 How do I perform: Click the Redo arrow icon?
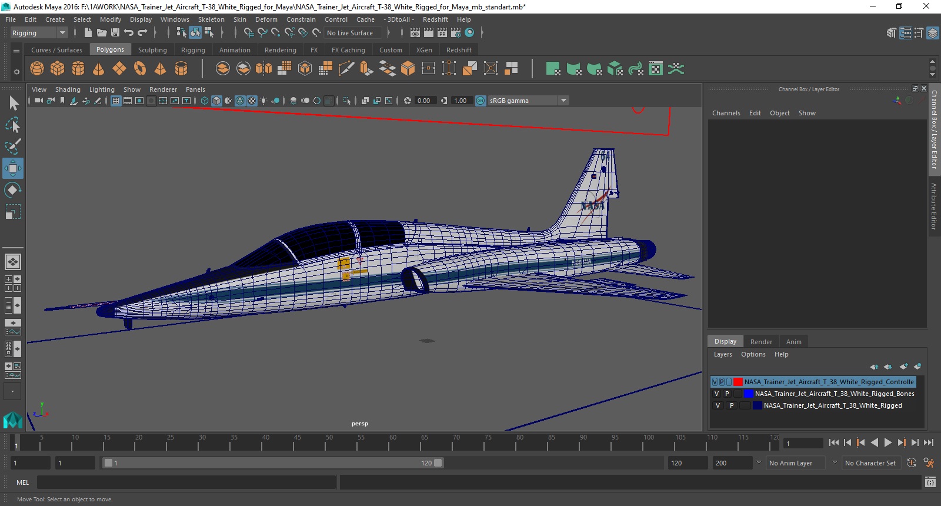pos(142,33)
